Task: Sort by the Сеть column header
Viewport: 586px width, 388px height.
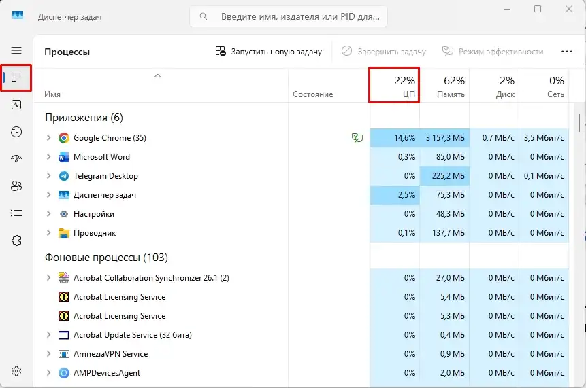Action: tap(544, 86)
